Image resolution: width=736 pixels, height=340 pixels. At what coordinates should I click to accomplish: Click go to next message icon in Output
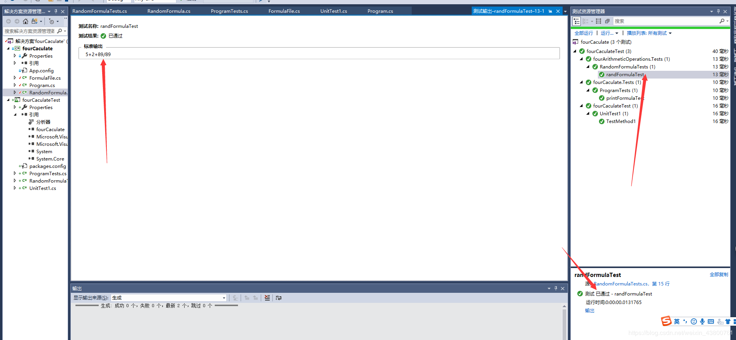click(255, 298)
